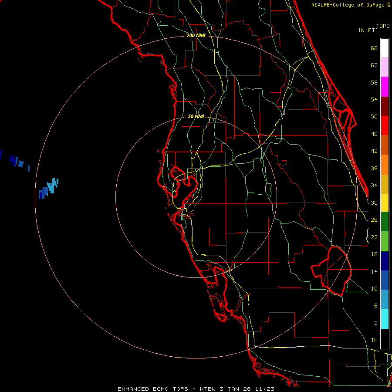This screenshot has height=392, width=392.
Task: Click the yellow 34 kft legend swatch
Action: click(x=385, y=203)
